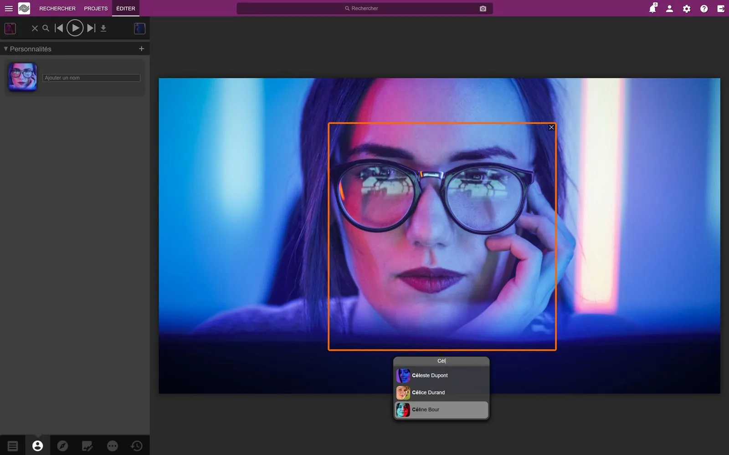Open the help question mark
Screen dimensions: 729x455
click(x=704, y=8)
